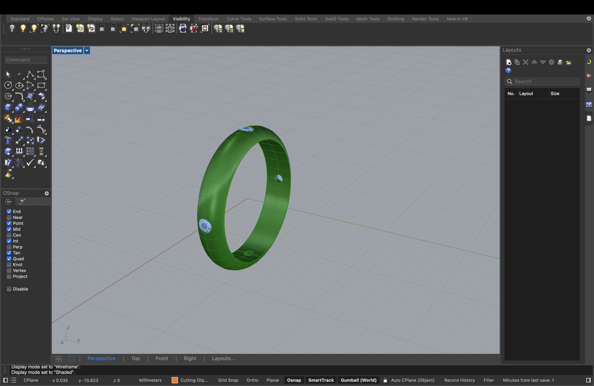Image resolution: width=594 pixels, height=386 pixels.
Task: Enable the Cen object snap
Action: click(9, 235)
